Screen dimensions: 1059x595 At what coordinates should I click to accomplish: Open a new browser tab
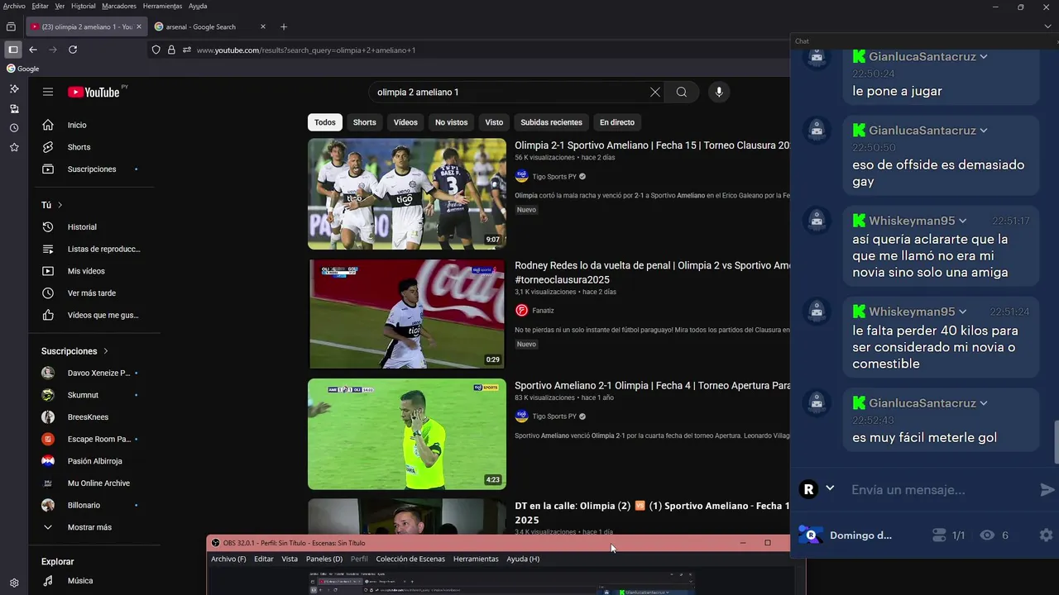coord(284,26)
